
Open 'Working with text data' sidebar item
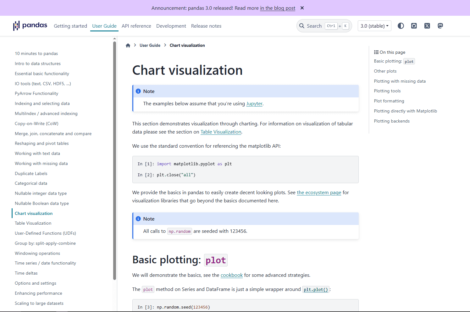click(37, 153)
